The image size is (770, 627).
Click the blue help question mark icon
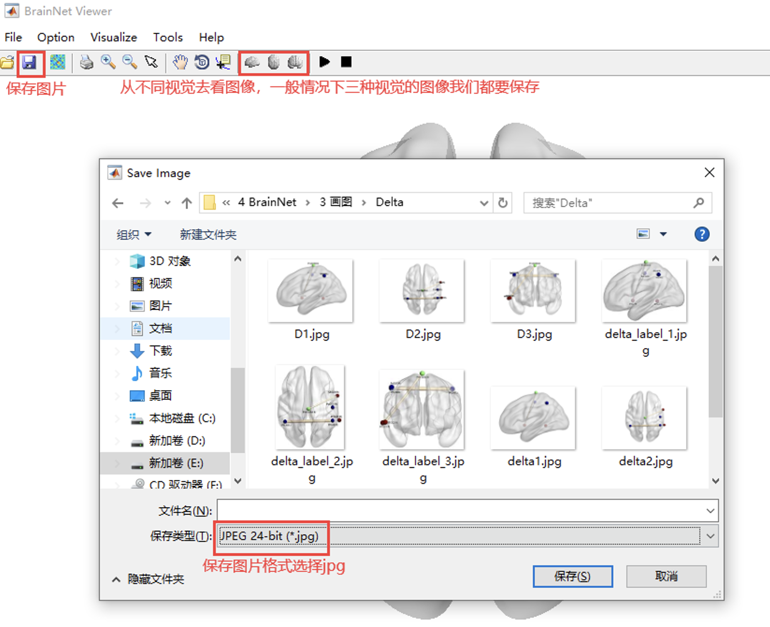(x=702, y=234)
